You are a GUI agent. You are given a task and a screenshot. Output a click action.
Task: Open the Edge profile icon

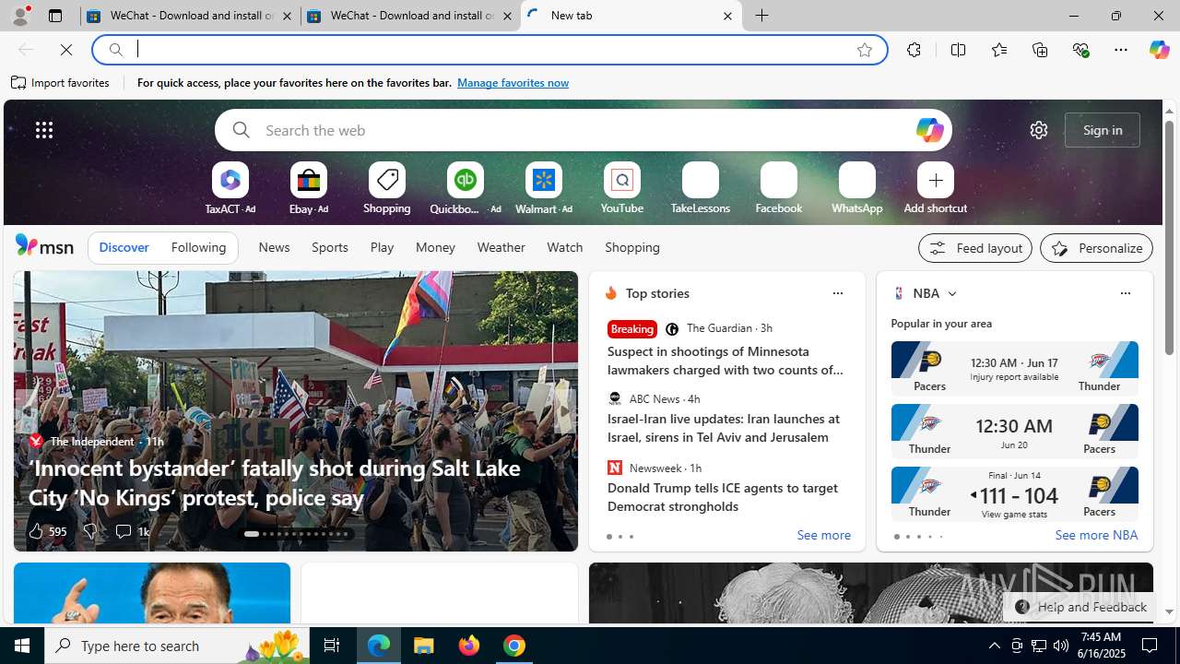[20, 16]
